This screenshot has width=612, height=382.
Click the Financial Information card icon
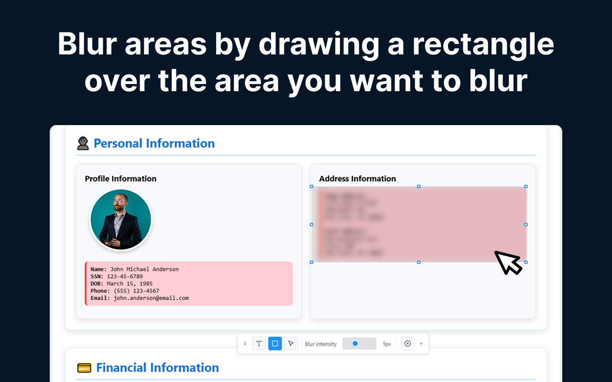point(85,367)
